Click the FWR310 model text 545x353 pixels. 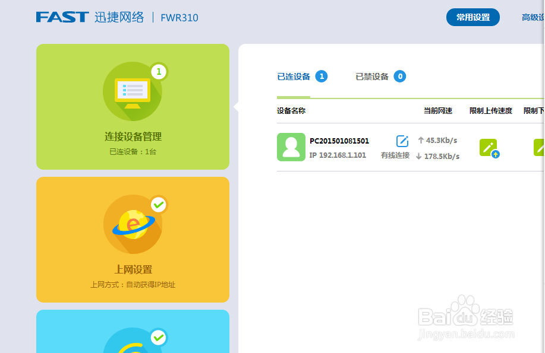[179, 17]
